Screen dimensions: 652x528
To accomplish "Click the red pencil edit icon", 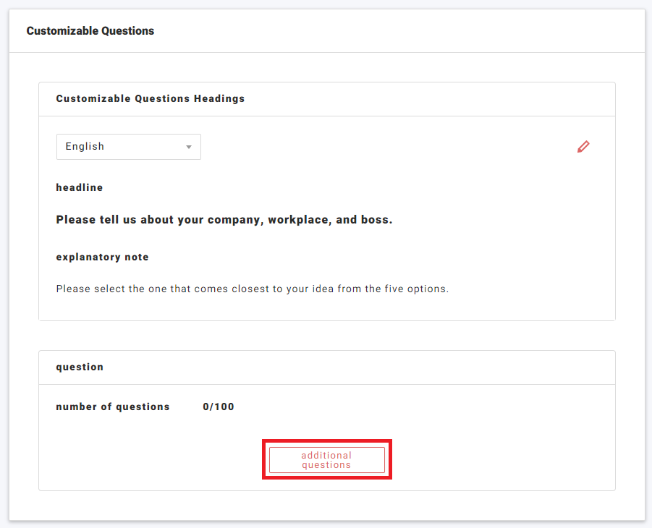I will coord(583,147).
